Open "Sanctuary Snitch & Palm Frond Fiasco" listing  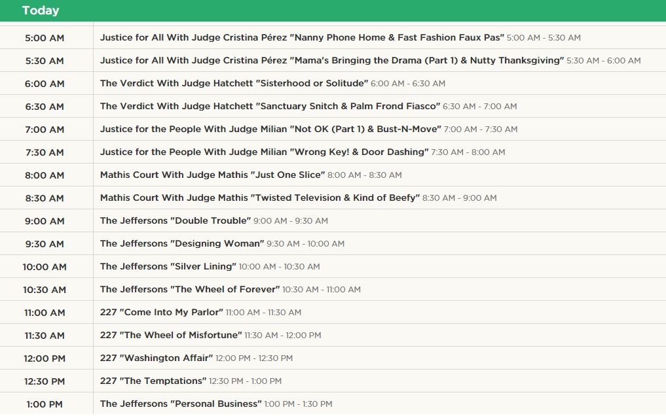click(270, 106)
